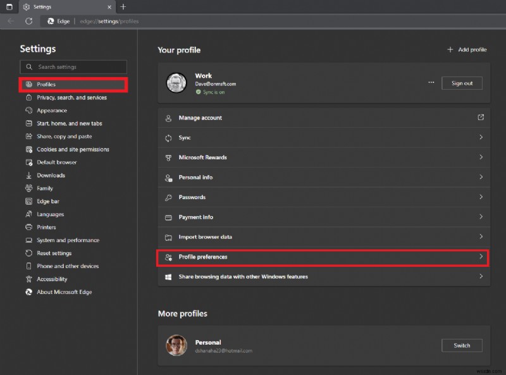Click the reload page icon
The height and width of the screenshot is (375, 506).
click(28, 21)
